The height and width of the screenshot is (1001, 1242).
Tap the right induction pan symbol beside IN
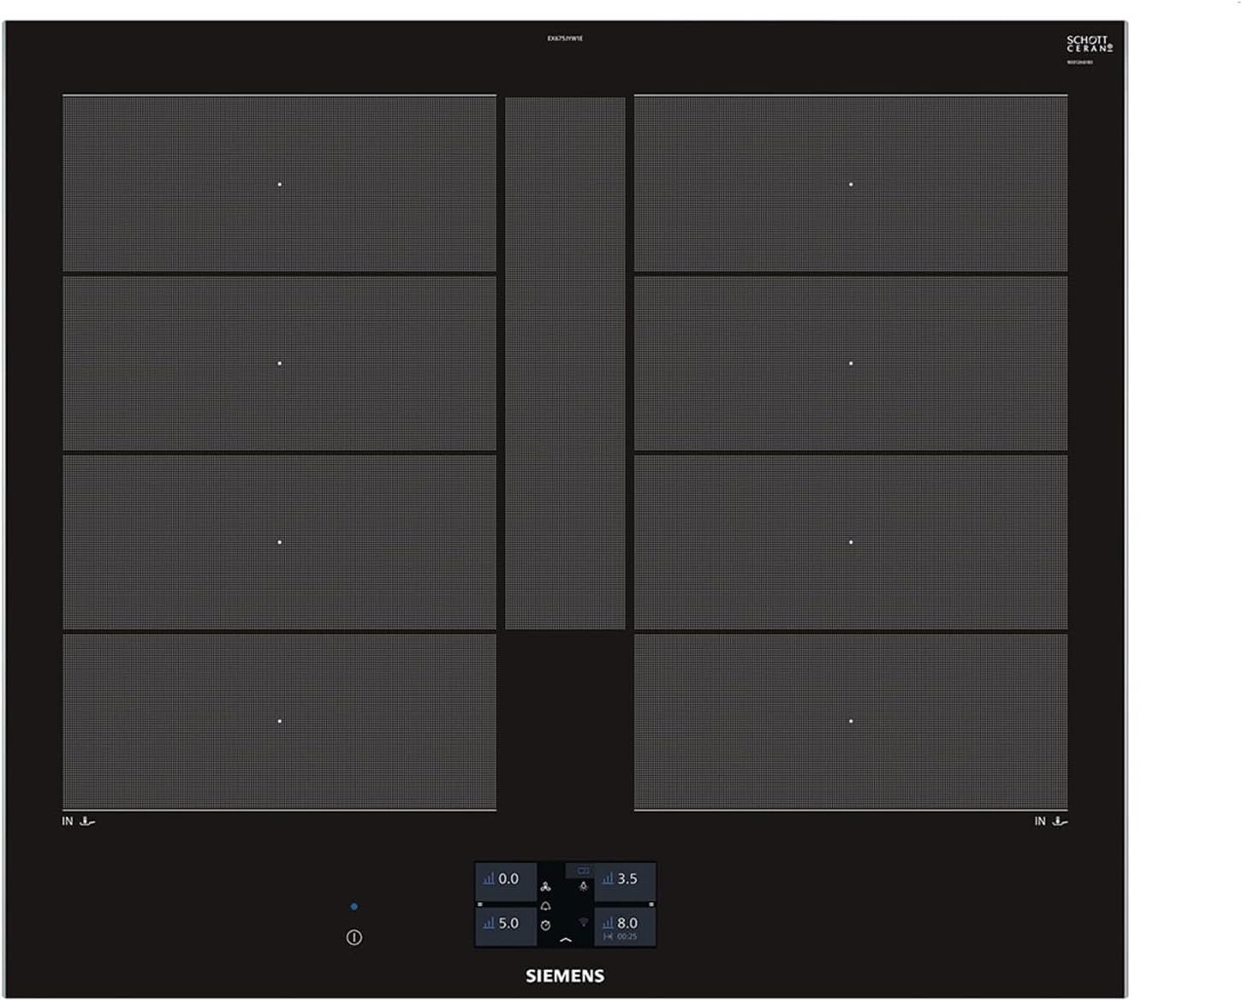pyautogui.click(x=1060, y=821)
